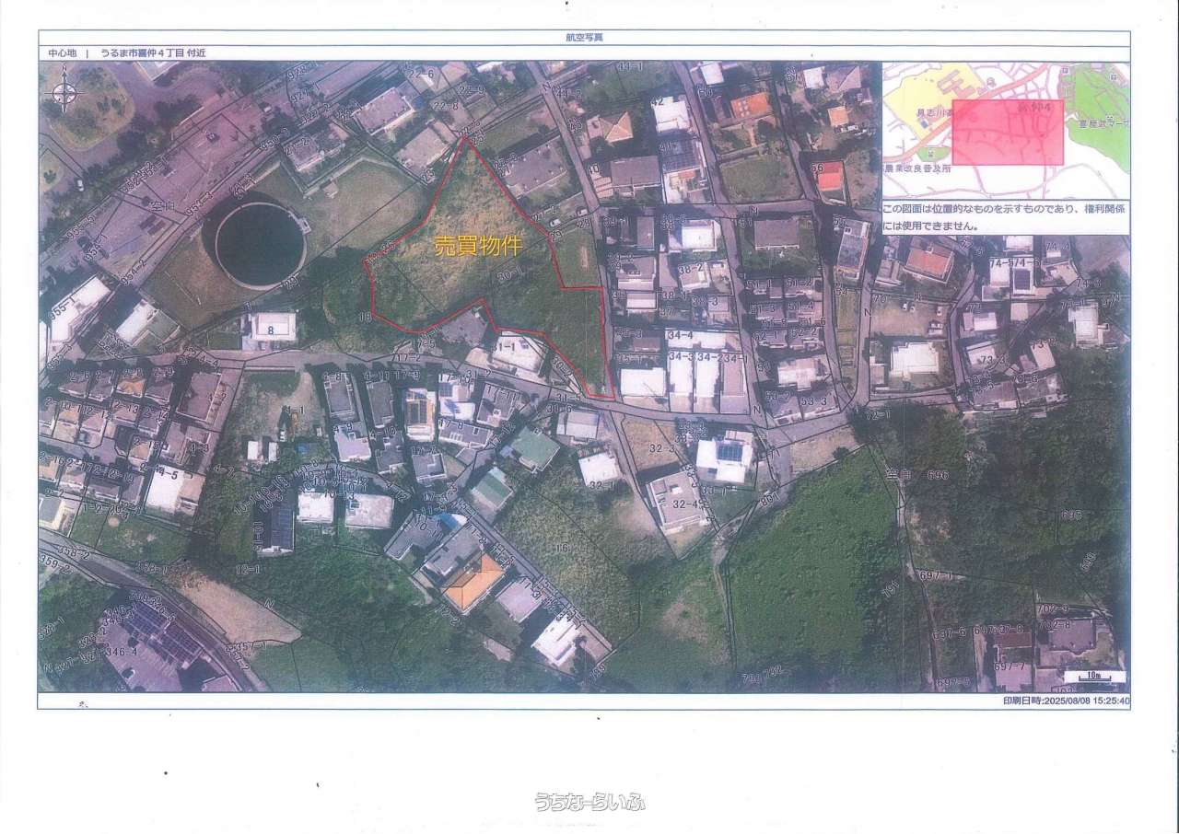Click the red-roofed building at parcel 56
The width and height of the screenshot is (1179, 834).
coord(830,175)
